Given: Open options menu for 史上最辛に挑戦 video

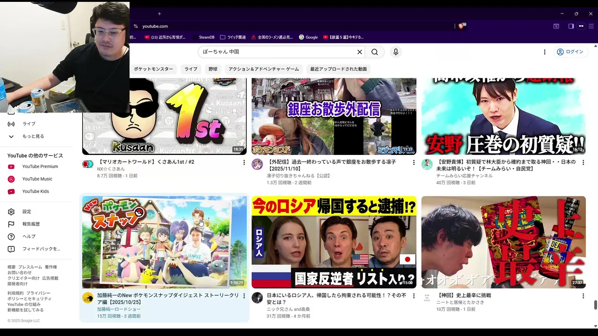Looking at the screenshot, I should pos(583,296).
